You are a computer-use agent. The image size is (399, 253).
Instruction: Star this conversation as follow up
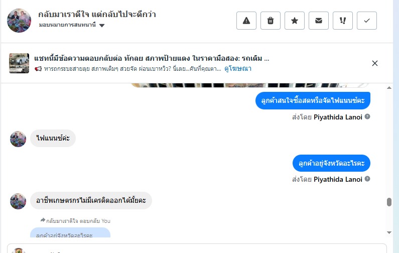295,21
